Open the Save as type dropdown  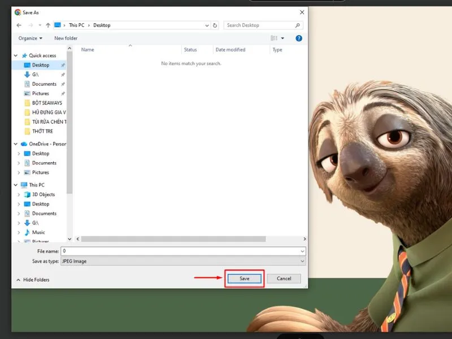[x=302, y=261]
